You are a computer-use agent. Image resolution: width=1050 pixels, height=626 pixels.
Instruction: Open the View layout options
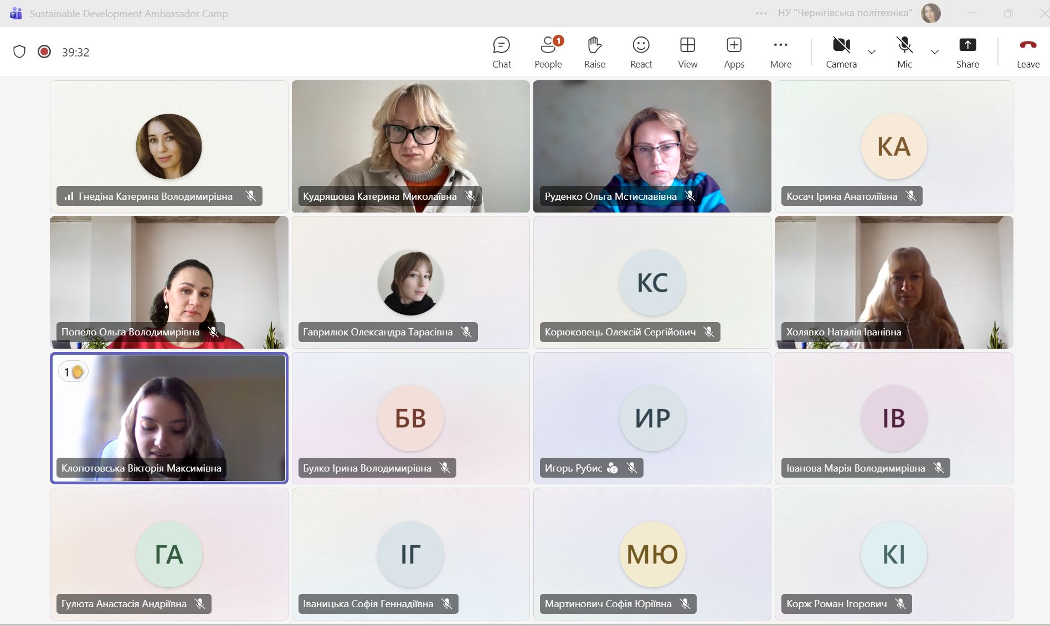(687, 52)
